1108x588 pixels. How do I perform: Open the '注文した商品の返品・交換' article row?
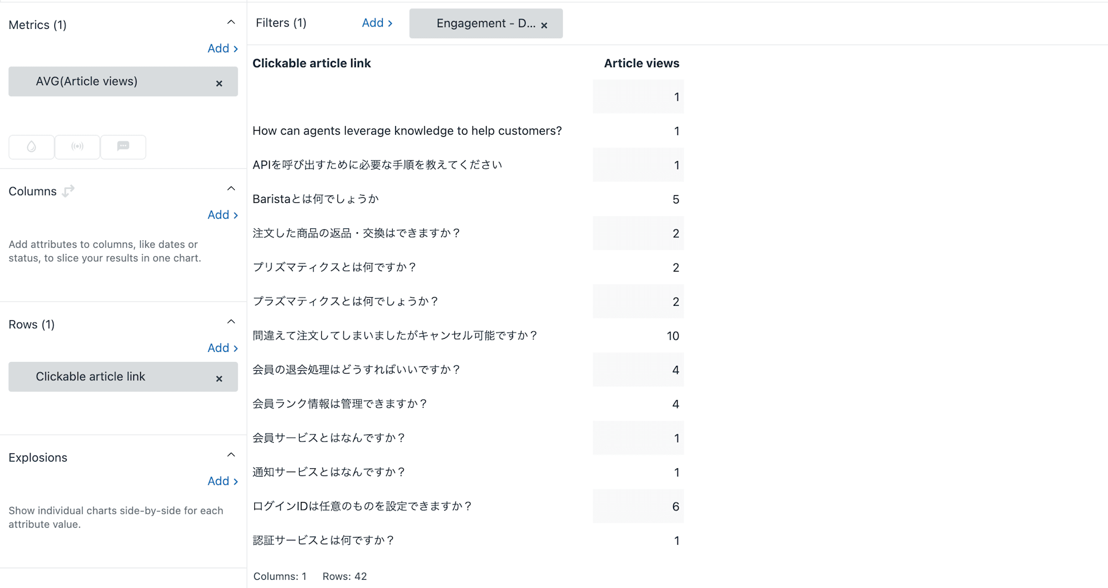coord(356,233)
